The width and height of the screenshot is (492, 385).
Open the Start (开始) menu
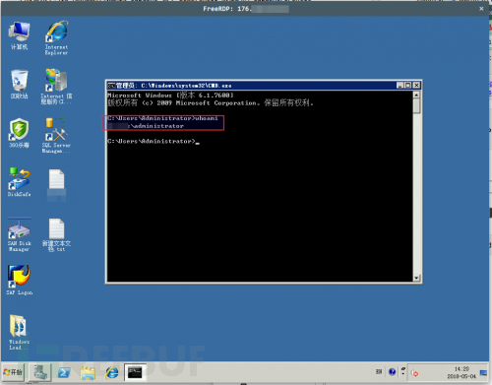tap(13, 372)
